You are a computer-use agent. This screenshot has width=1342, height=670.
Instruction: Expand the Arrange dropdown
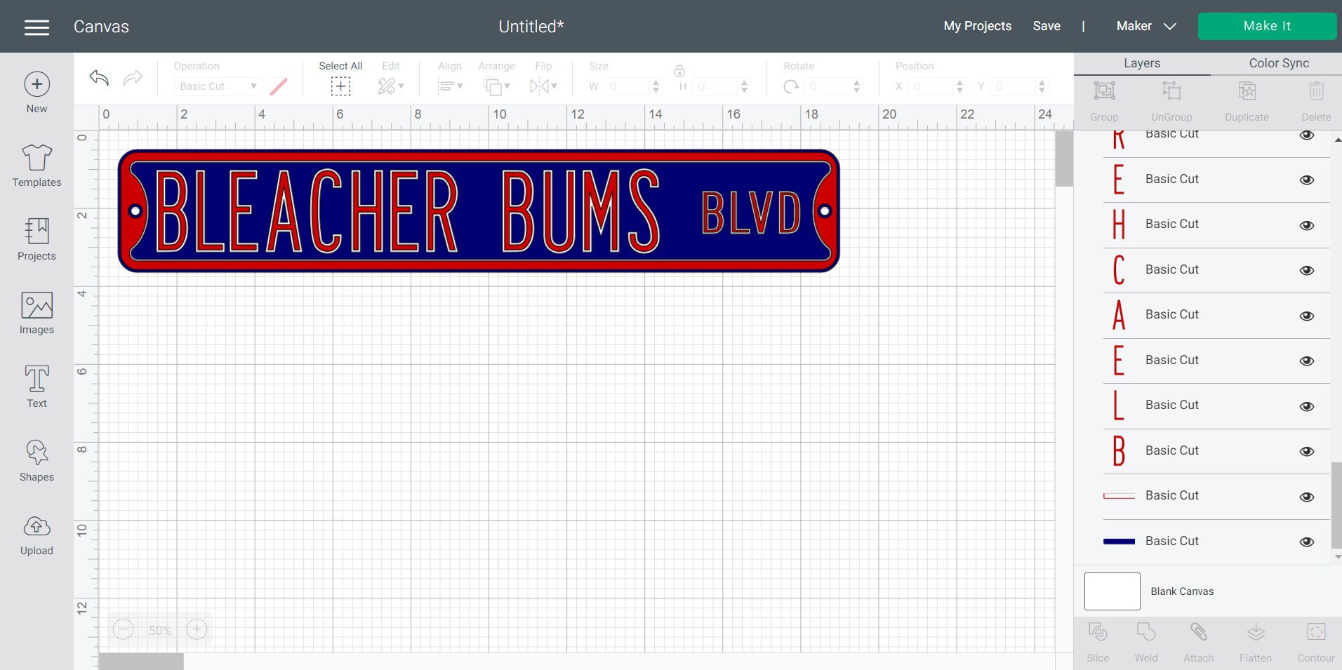tap(496, 86)
